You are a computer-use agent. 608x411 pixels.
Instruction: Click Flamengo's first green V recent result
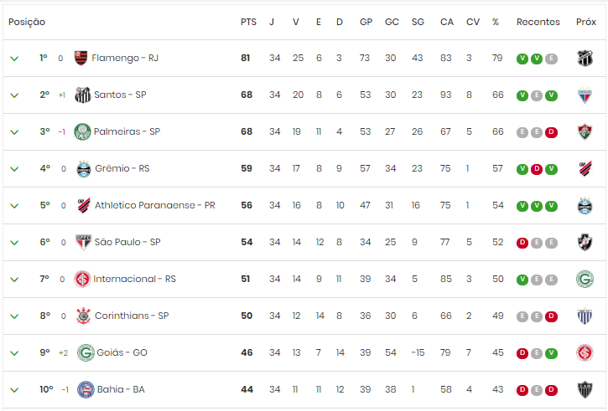pyautogui.click(x=522, y=59)
